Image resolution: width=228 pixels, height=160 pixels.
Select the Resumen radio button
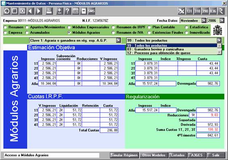point(5,27)
